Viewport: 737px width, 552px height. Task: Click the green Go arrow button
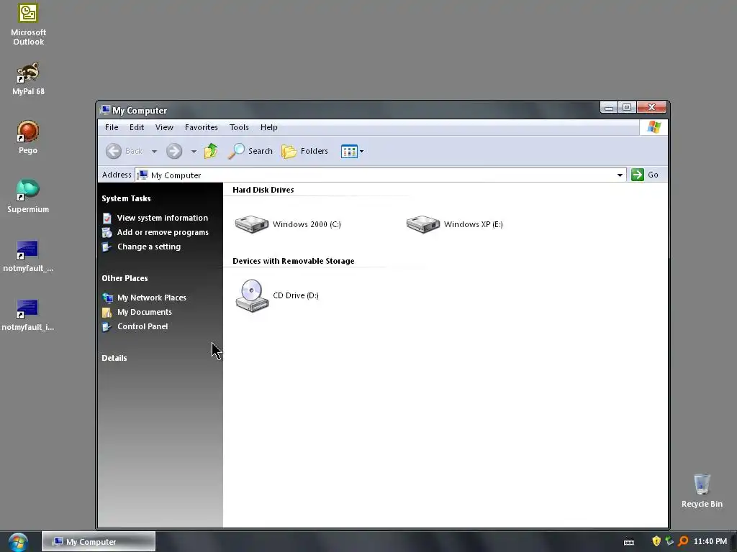click(x=638, y=175)
